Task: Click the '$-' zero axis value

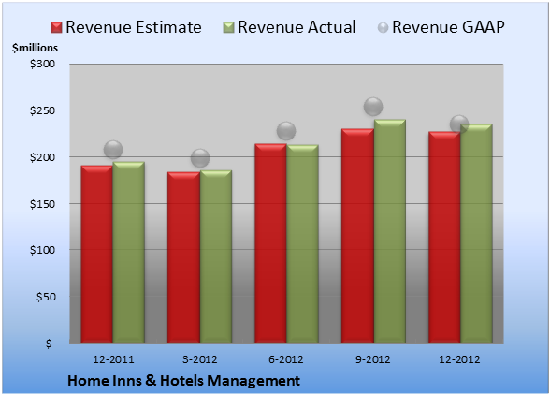Action: 51,344
